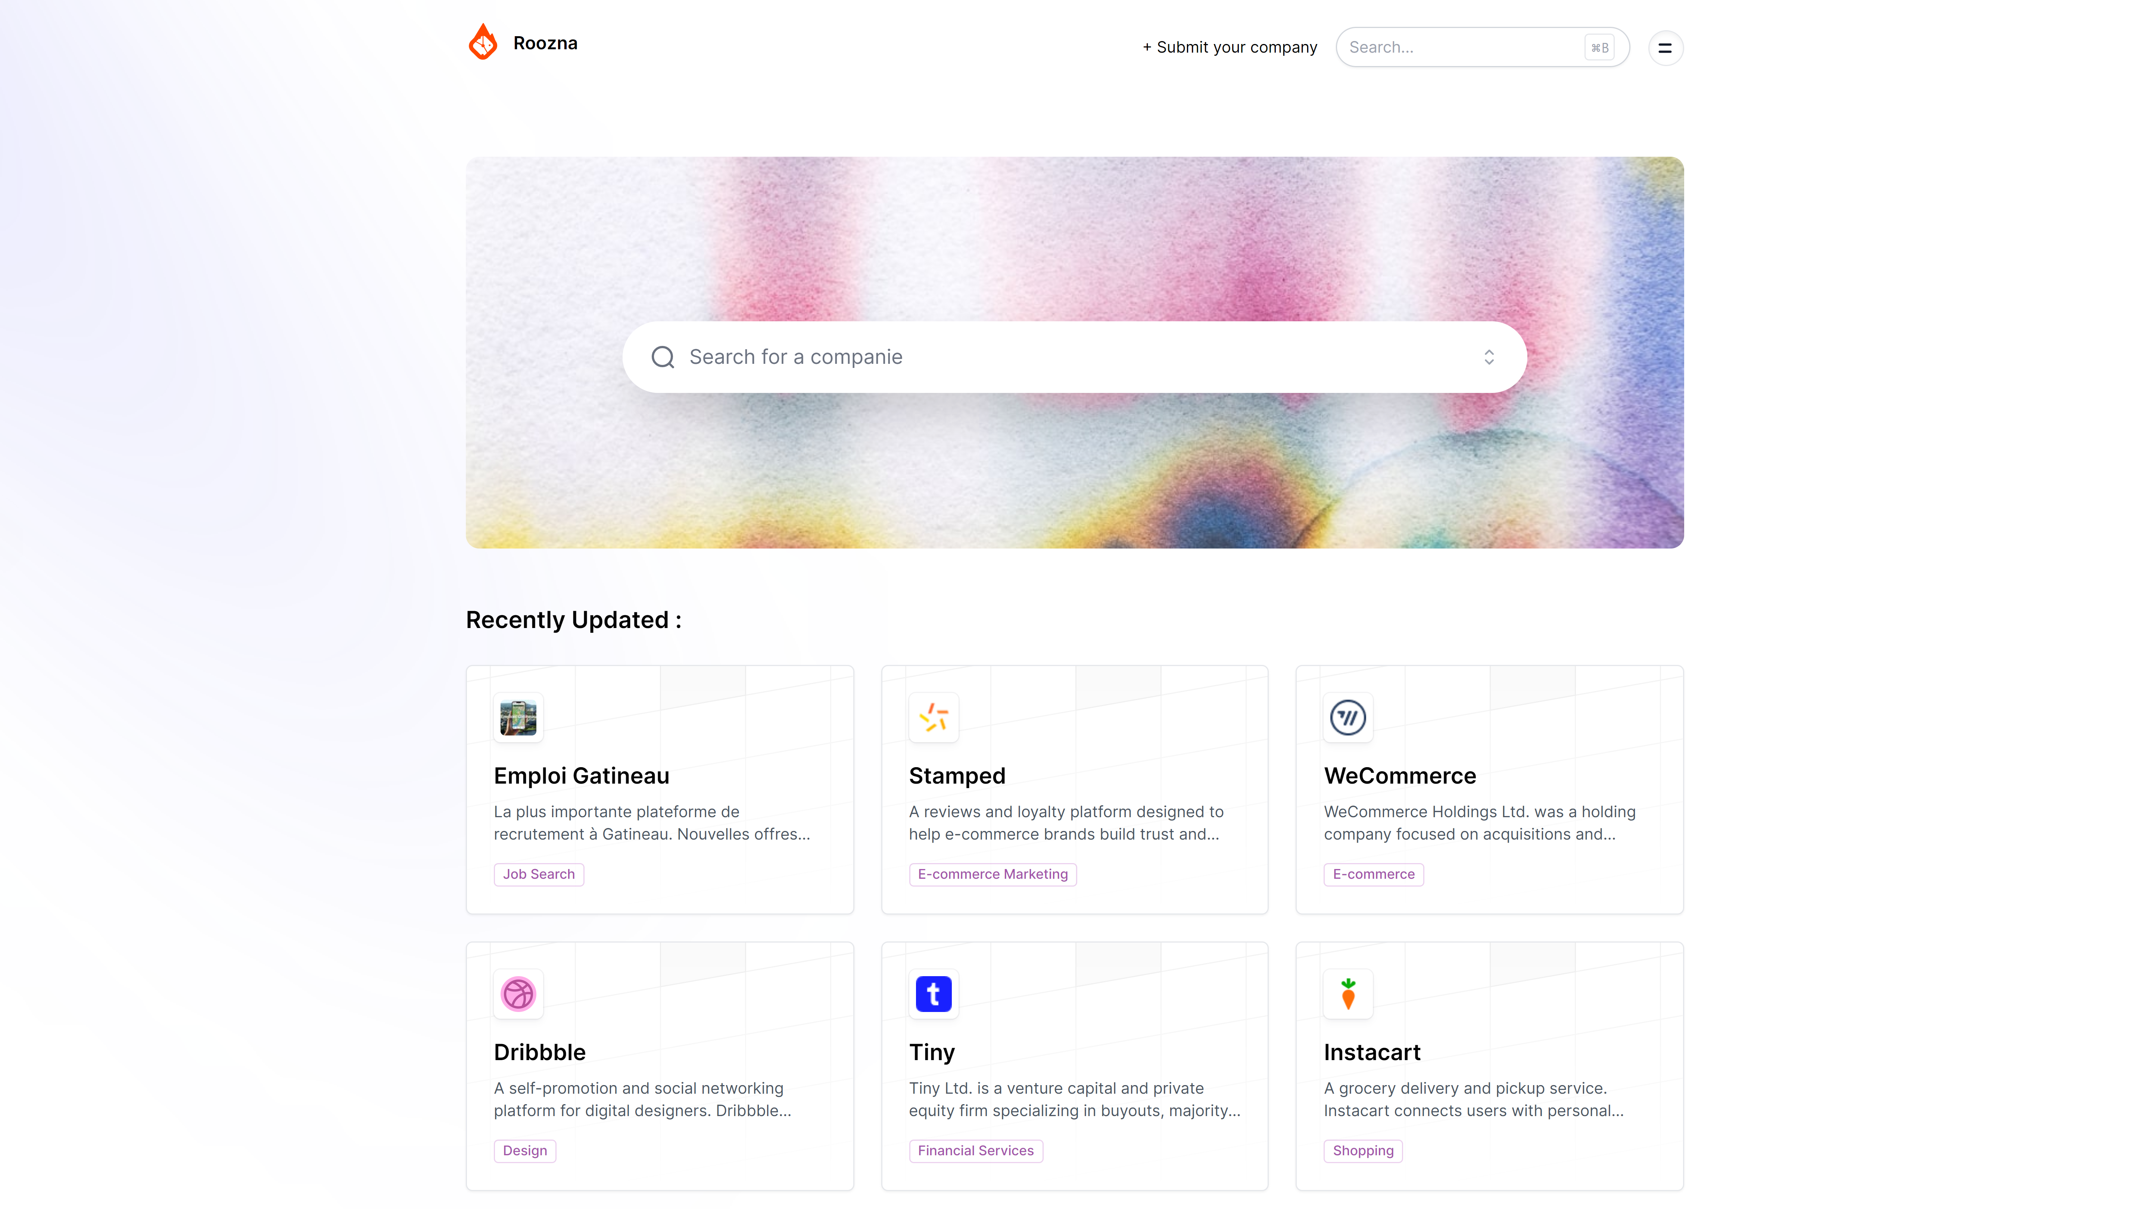
Task: Select the E-commerce Marketing tag
Action: coord(993,874)
